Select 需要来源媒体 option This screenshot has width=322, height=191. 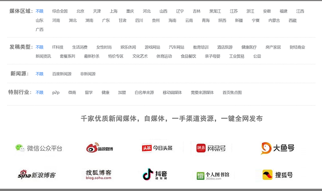click(202, 92)
